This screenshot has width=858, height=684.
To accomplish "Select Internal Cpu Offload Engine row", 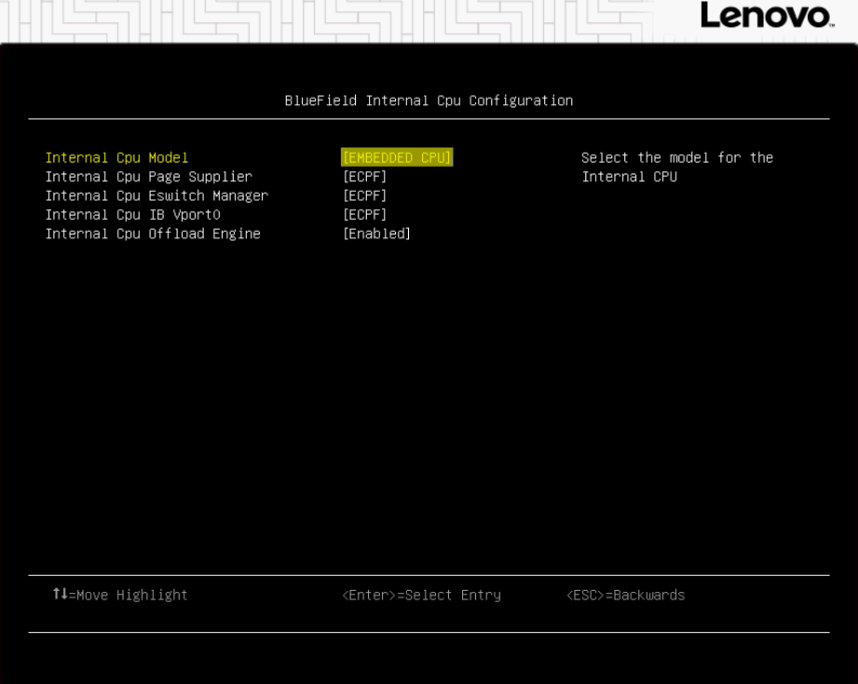I will click(x=153, y=234).
